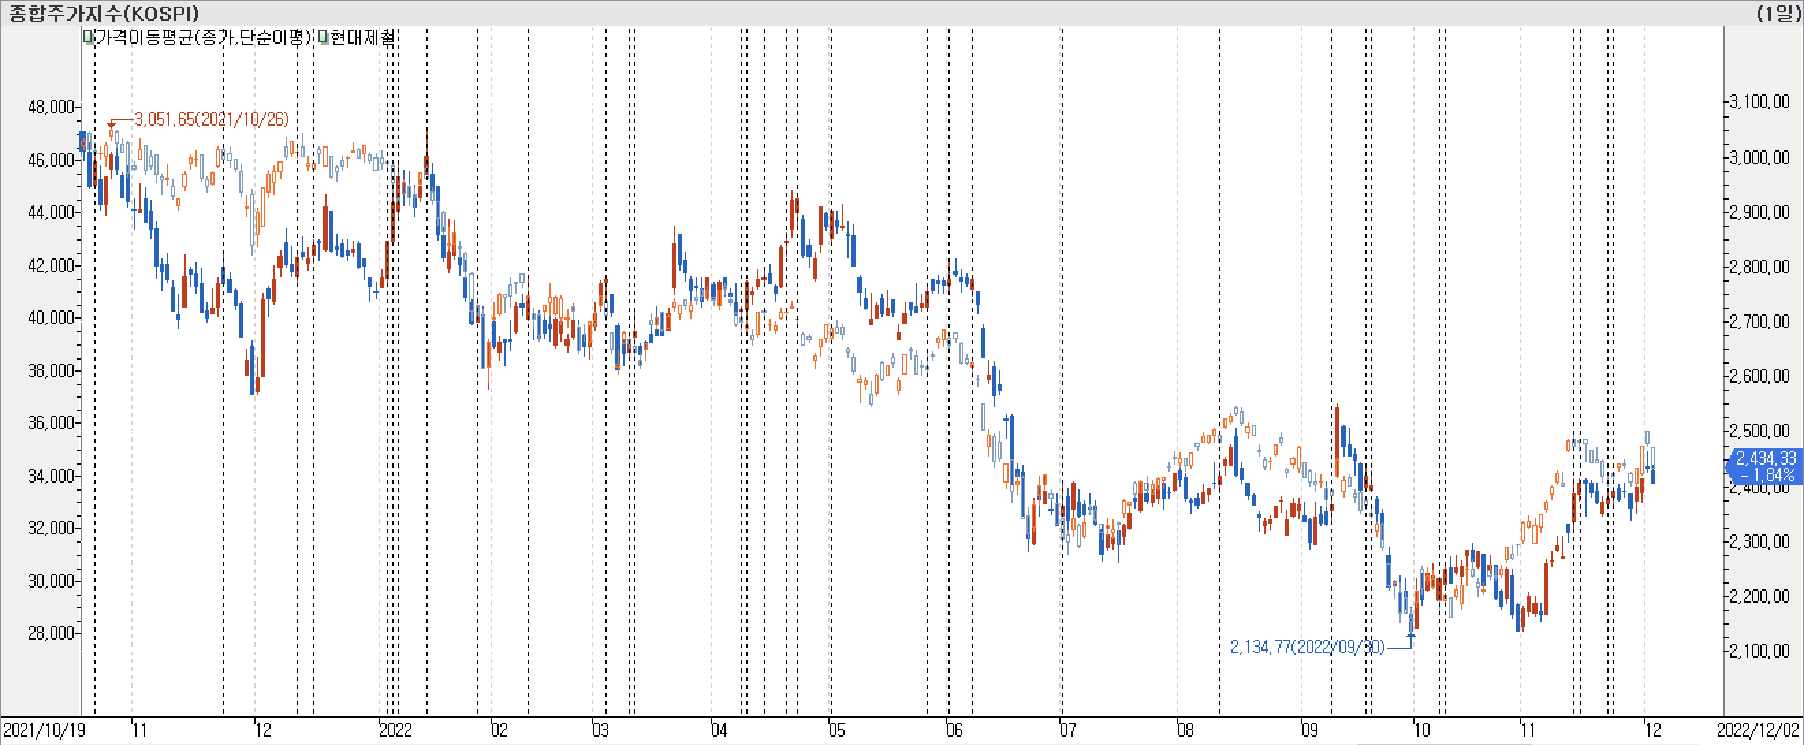Click the 2,100.00 label on right axis

1759,651
